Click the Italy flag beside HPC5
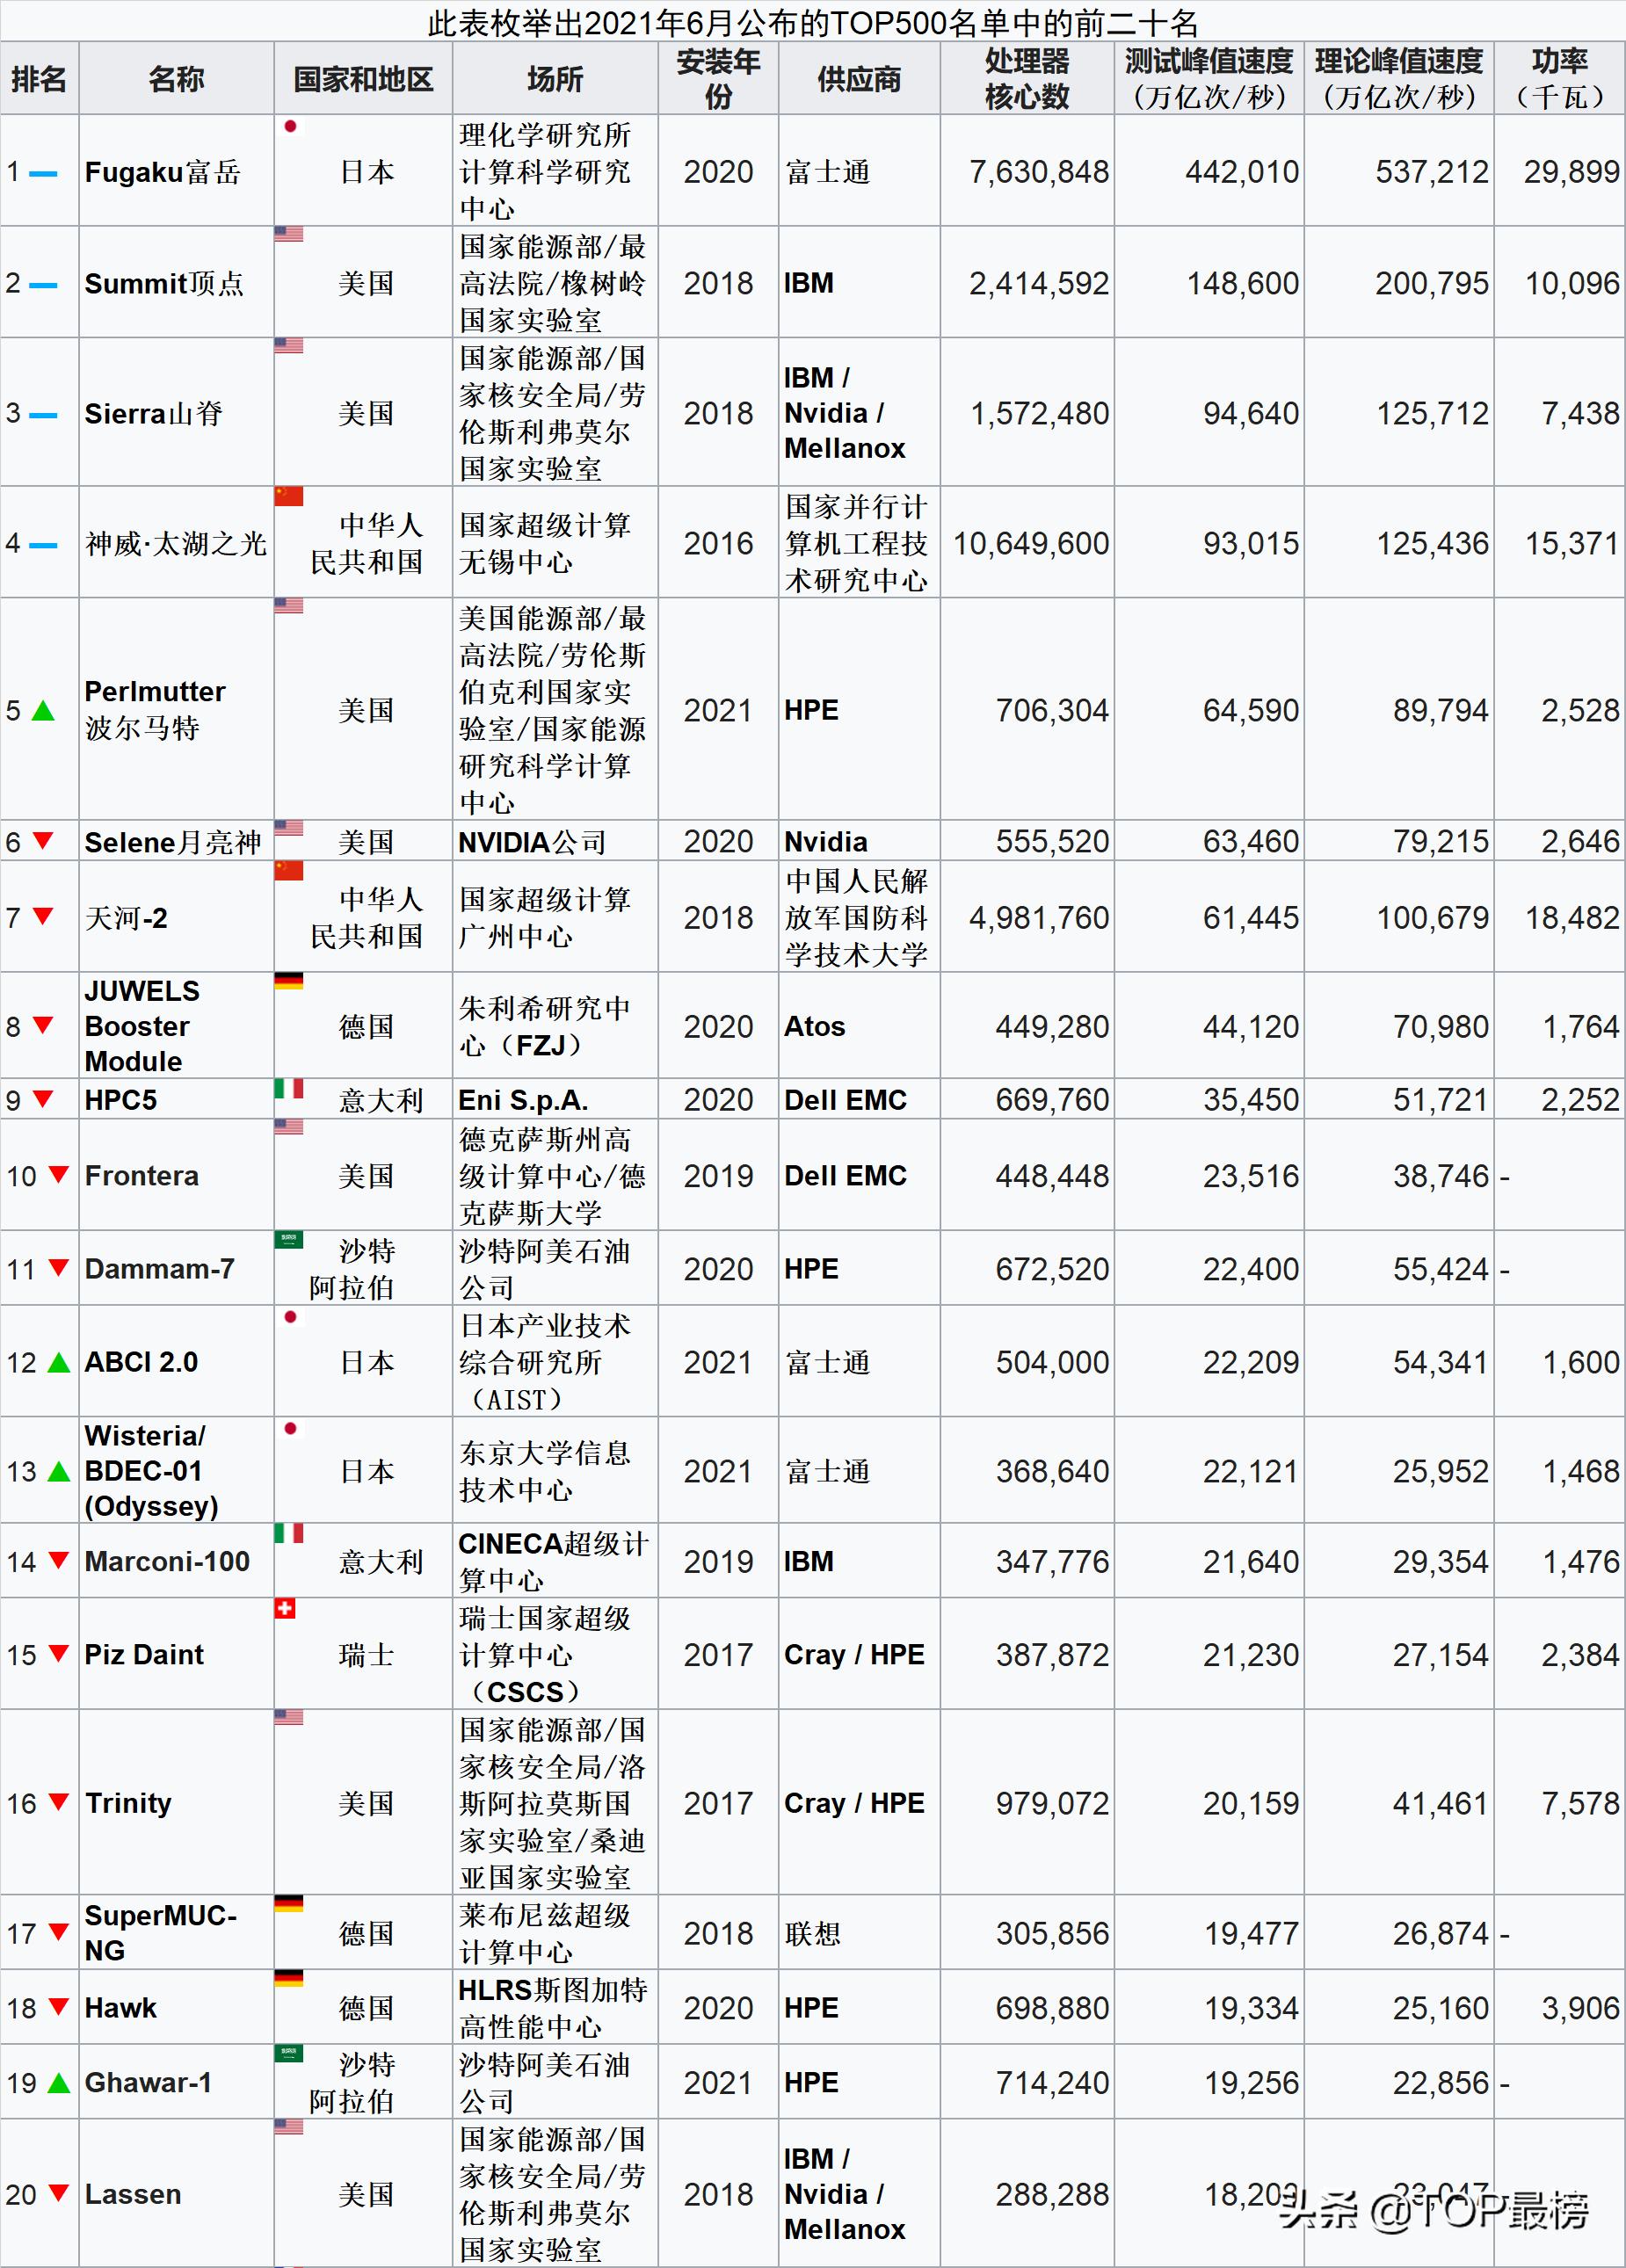Image resolution: width=1626 pixels, height=2268 pixels. coord(287,1091)
